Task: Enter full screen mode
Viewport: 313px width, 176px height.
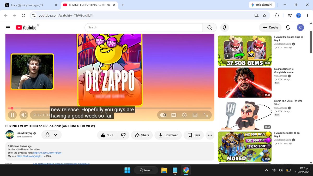Action: pos(206,115)
